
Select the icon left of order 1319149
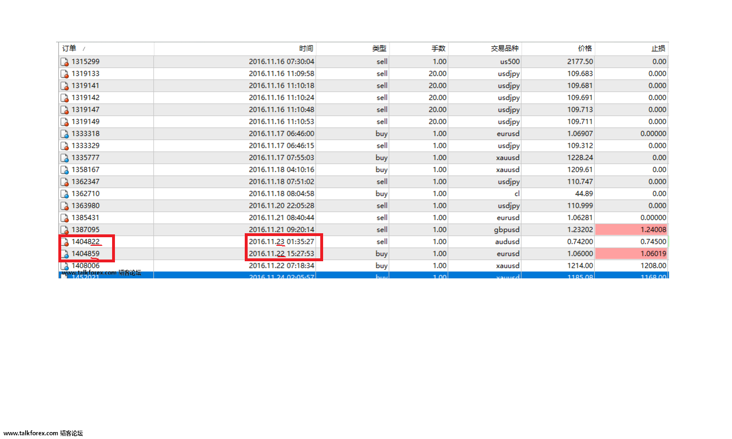pos(65,122)
